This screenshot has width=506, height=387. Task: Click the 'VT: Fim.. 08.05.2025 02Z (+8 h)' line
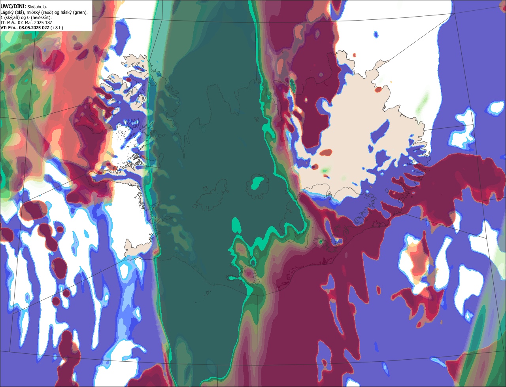click(x=32, y=28)
